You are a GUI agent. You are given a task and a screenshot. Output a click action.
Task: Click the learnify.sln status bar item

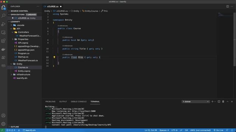29,130
